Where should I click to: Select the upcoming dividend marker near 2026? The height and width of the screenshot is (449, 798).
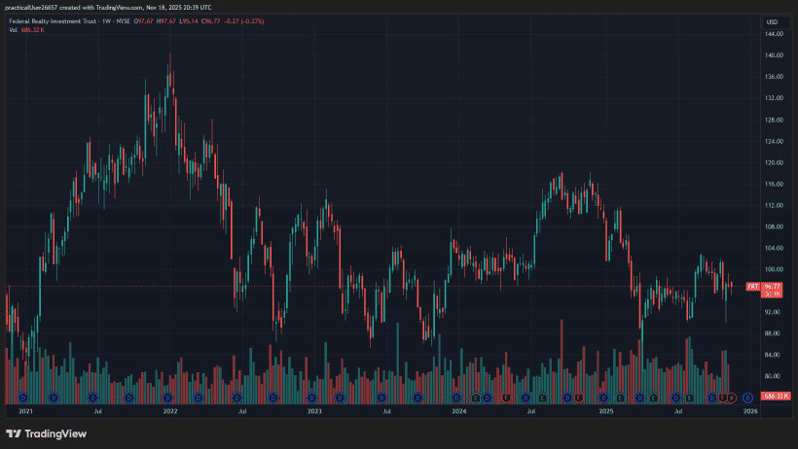click(746, 397)
